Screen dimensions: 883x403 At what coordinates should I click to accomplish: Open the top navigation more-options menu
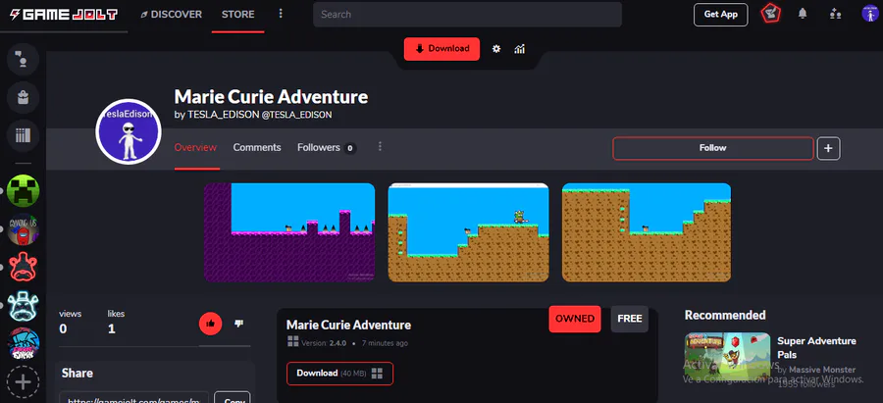281,14
